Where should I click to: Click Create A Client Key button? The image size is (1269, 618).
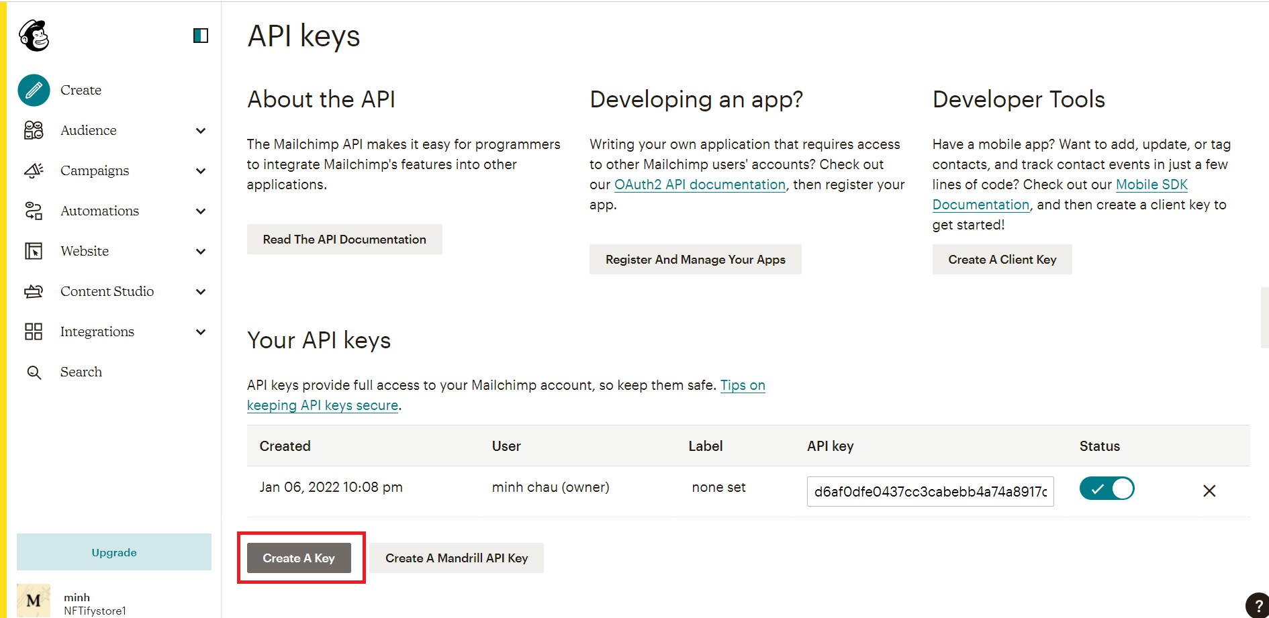pyautogui.click(x=1002, y=260)
